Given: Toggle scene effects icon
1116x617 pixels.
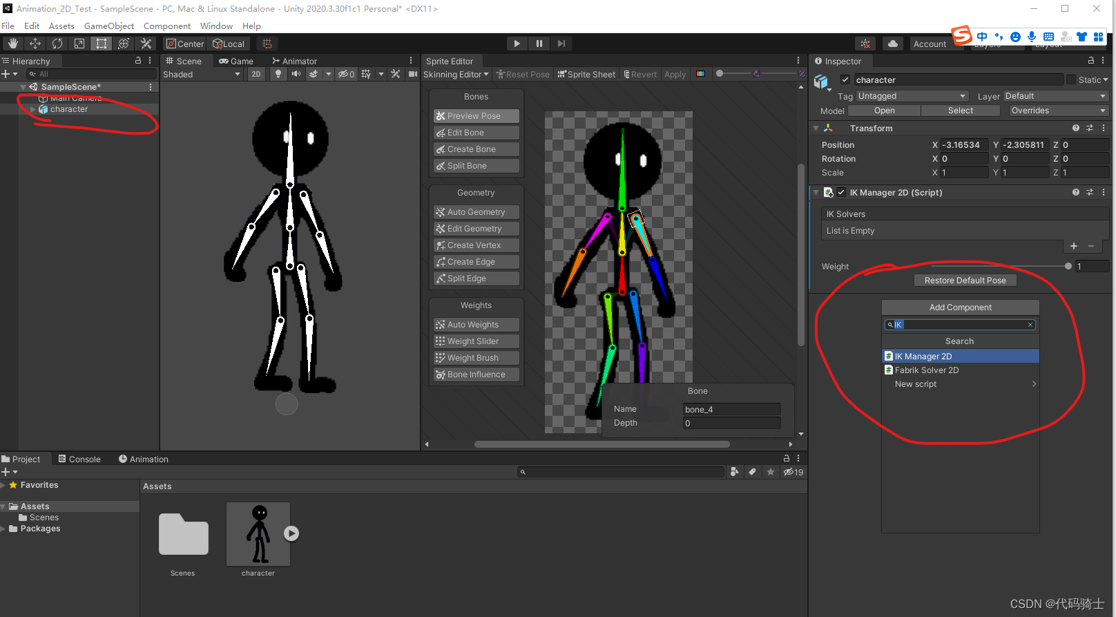Looking at the screenshot, I should (314, 74).
